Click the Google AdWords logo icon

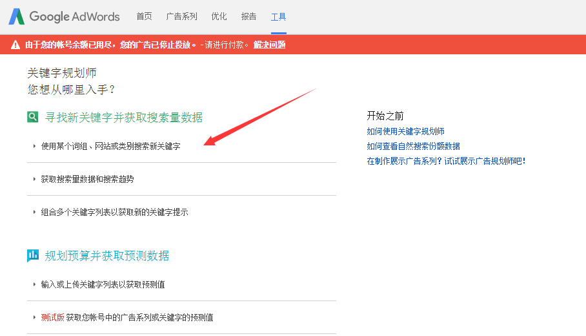click(16, 16)
